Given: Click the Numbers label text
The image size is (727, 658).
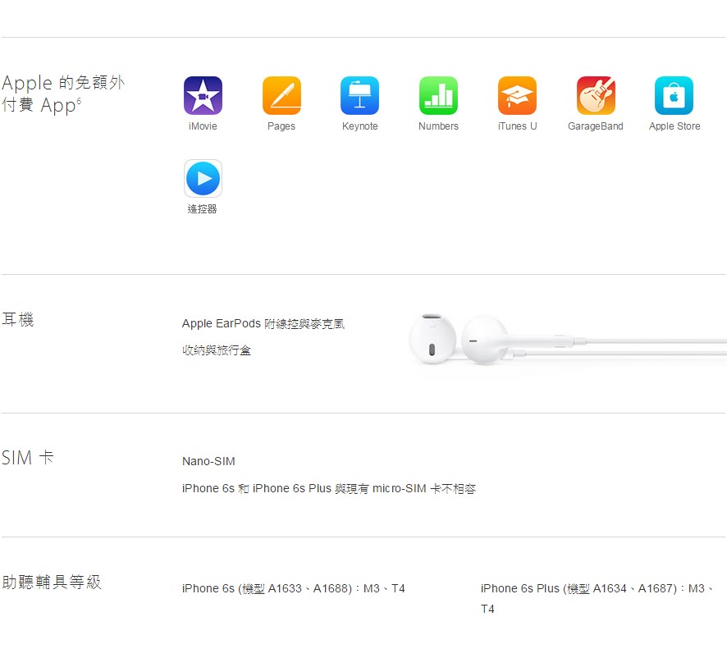Looking at the screenshot, I should coord(439,126).
